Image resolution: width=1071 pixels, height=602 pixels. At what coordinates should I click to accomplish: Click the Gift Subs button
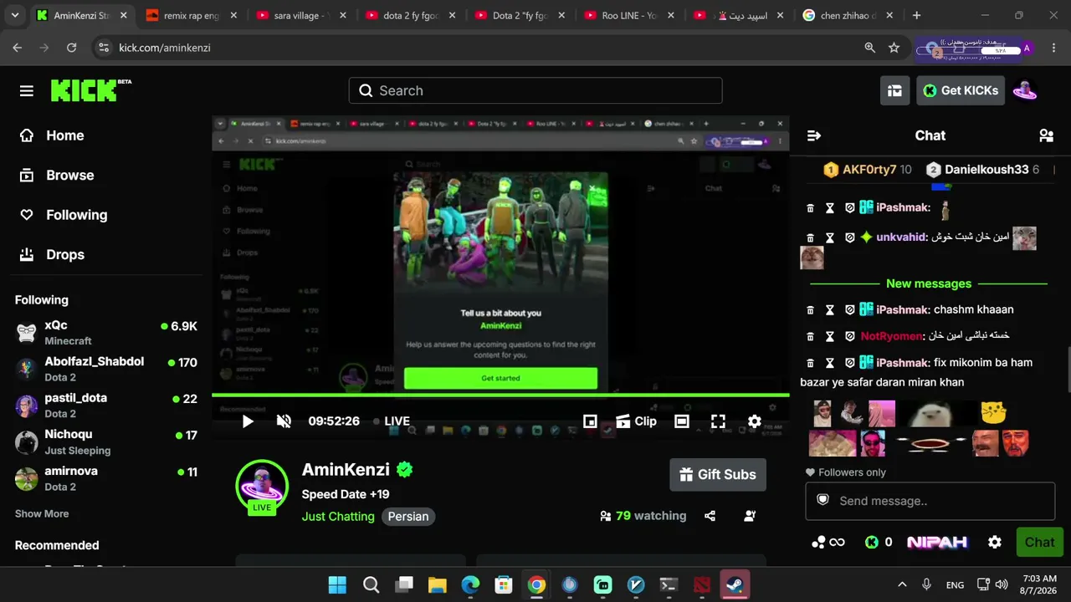[718, 475]
